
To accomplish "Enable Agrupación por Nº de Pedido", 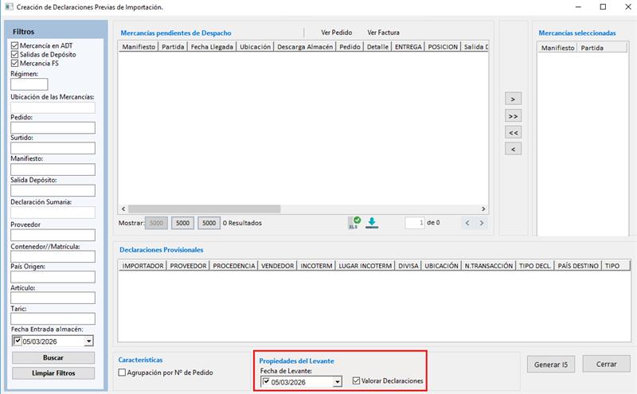I will coord(122,372).
